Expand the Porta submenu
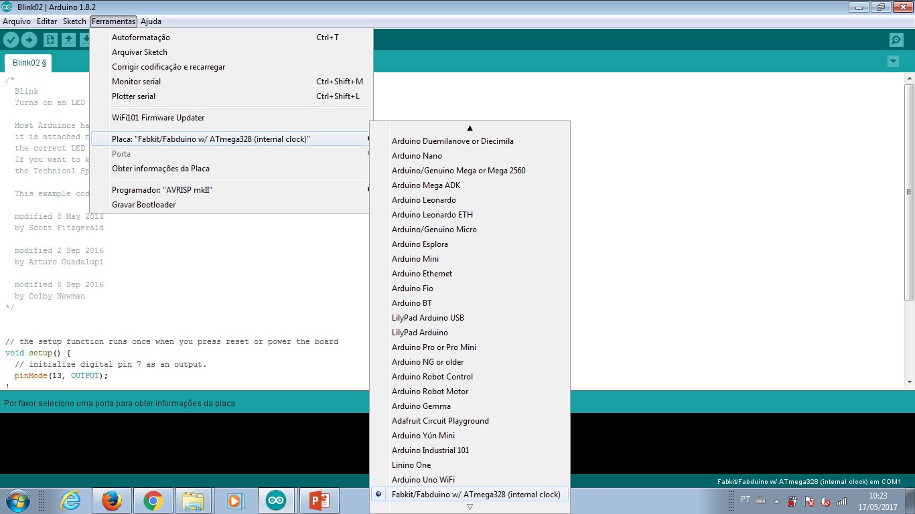This screenshot has width=915, height=514. point(231,154)
